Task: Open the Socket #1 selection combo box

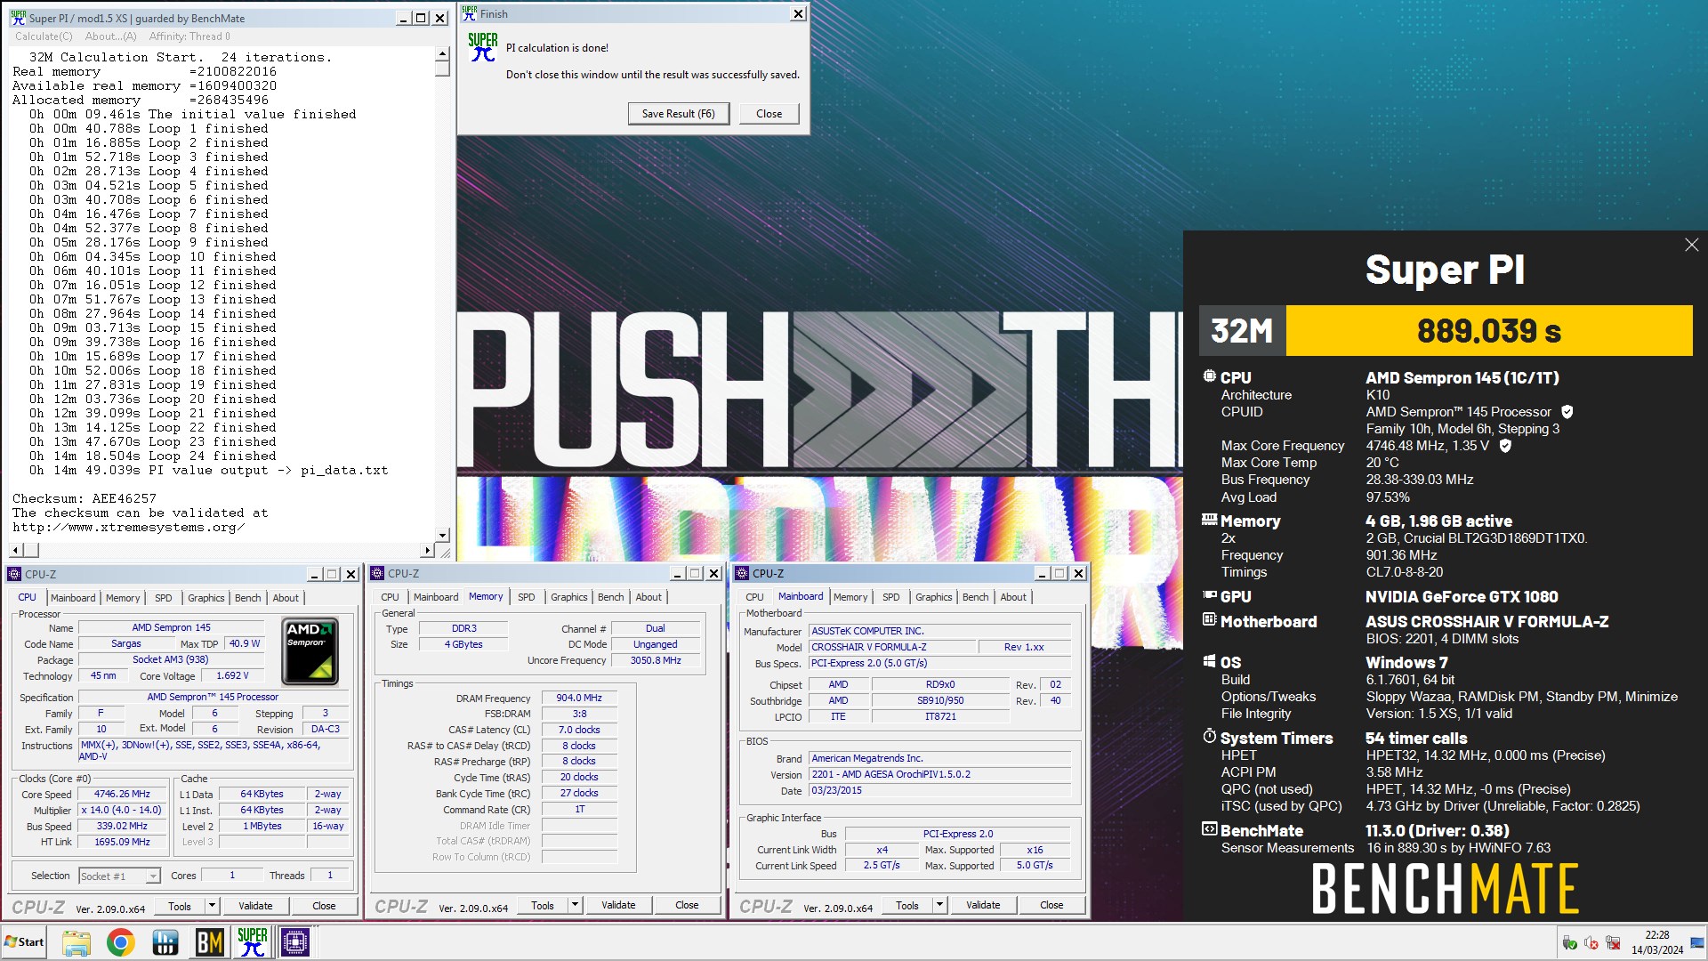Action: click(x=119, y=876)
